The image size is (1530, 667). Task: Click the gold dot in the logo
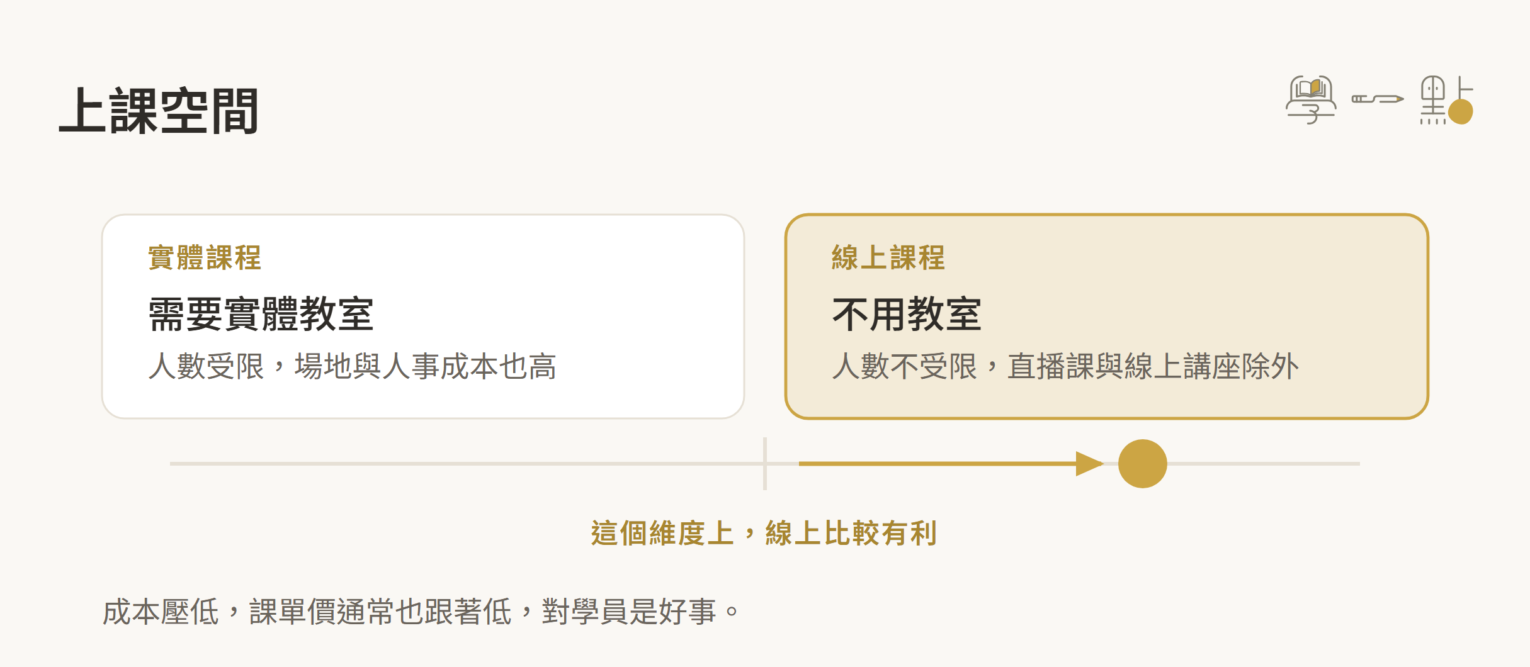point(1461,112)
